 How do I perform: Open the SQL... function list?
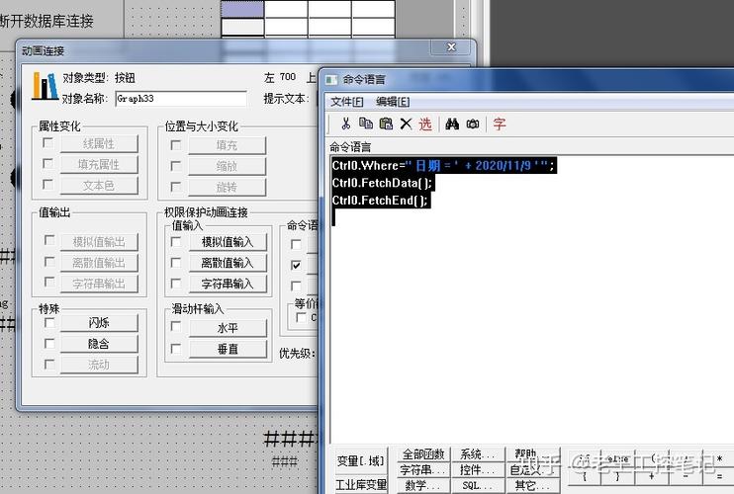478,485
